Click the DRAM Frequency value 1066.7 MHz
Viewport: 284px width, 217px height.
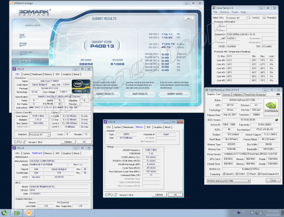coord(151,150)
